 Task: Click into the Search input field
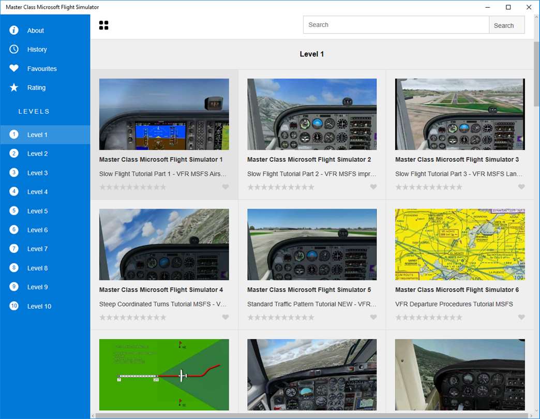click(x=396, y=25)
